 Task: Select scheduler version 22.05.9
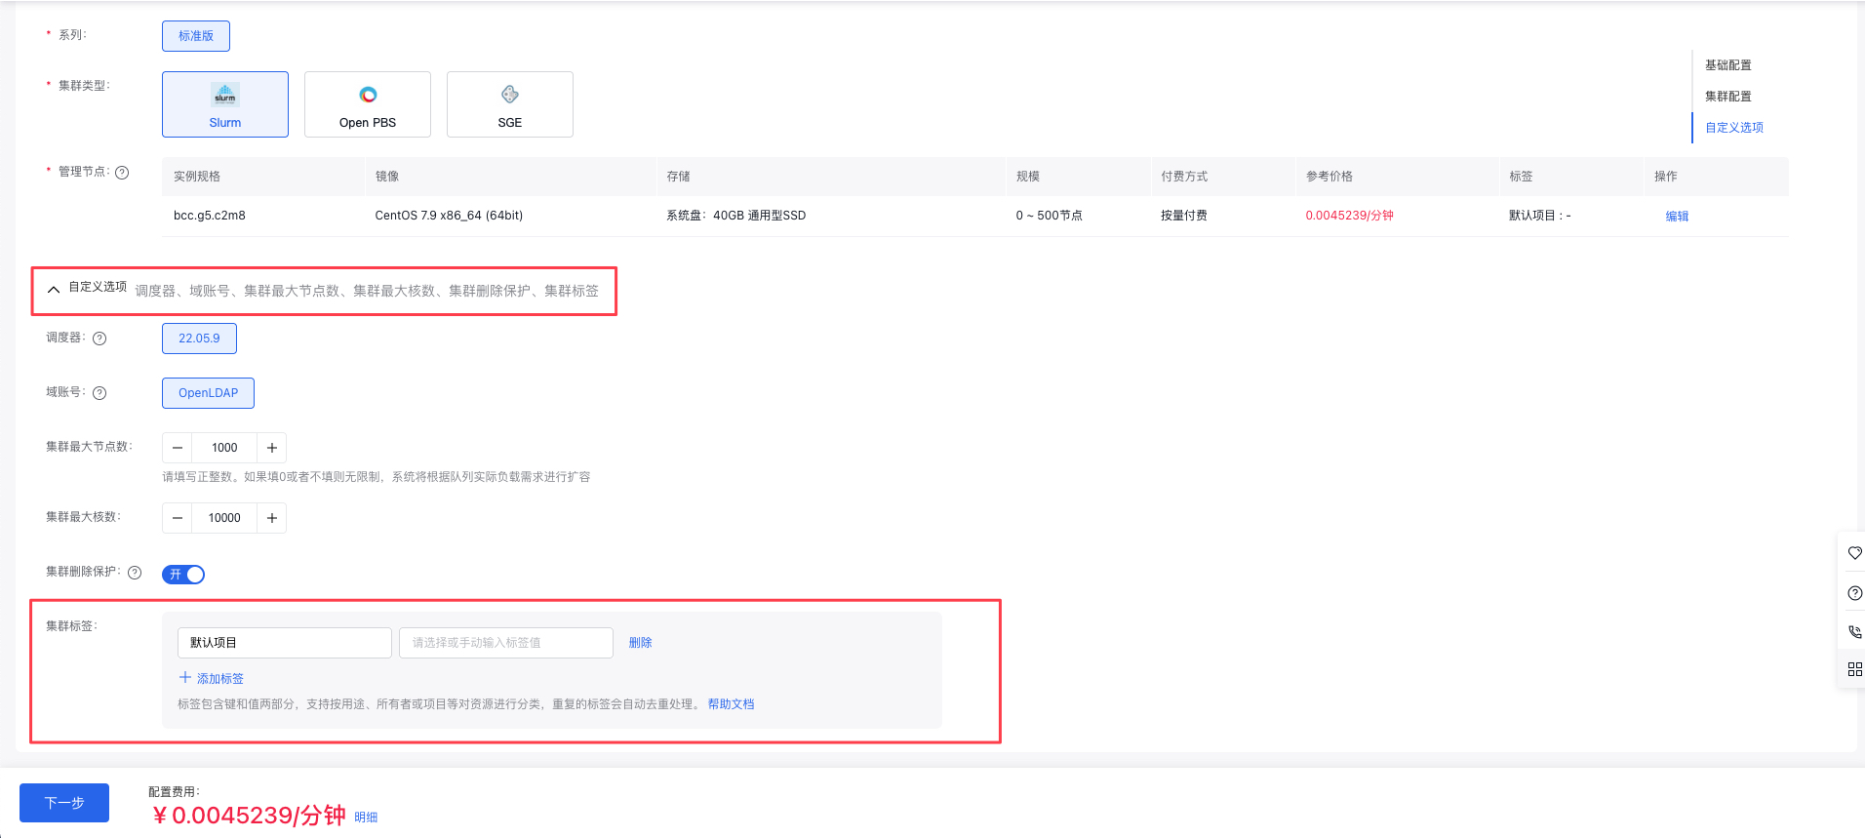(199, 339)
